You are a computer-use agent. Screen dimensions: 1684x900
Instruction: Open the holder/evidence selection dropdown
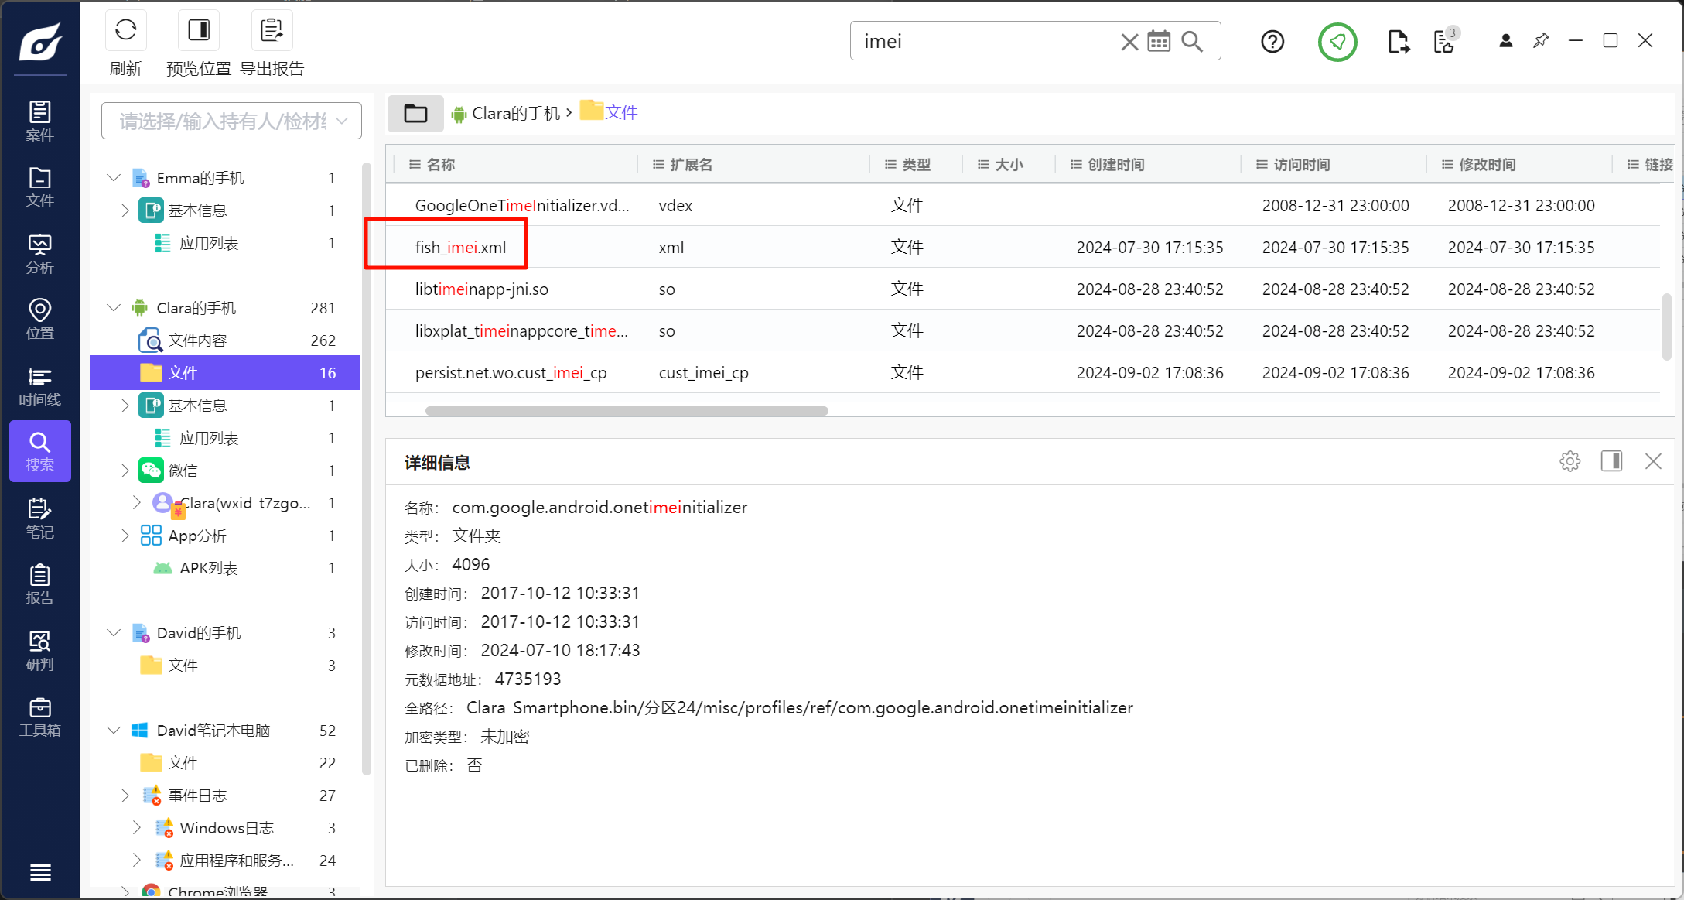pos(231,121)
